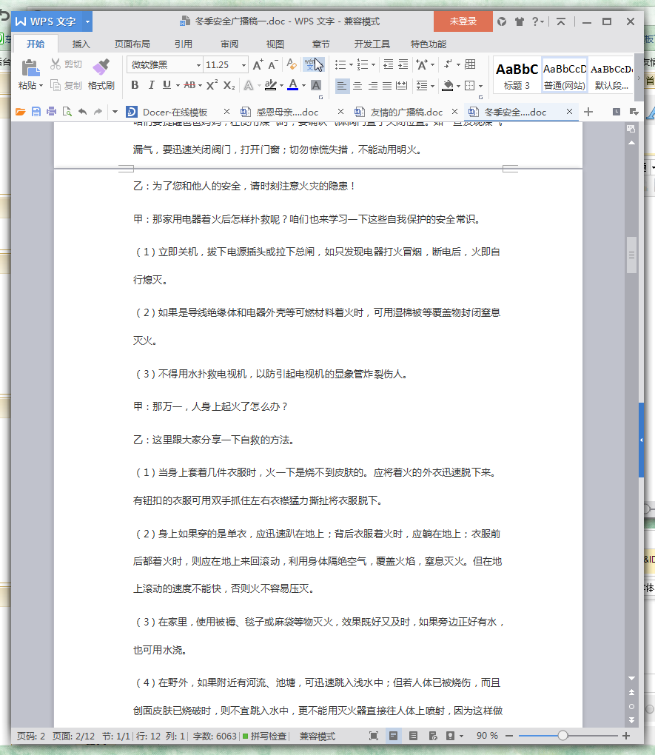Click the superscript X² icon

tap(212, 85)
